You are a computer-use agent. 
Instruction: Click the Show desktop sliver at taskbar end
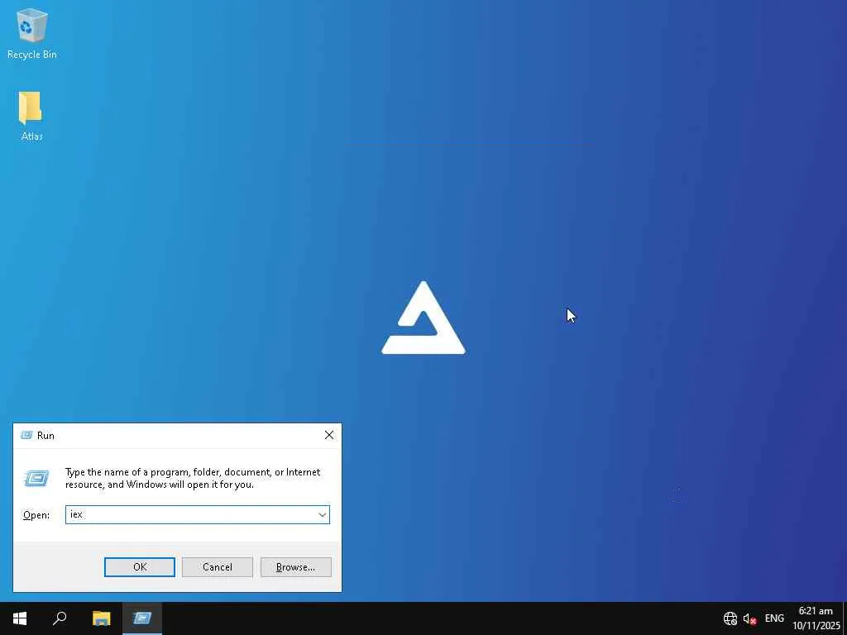(x=845, y=618)
